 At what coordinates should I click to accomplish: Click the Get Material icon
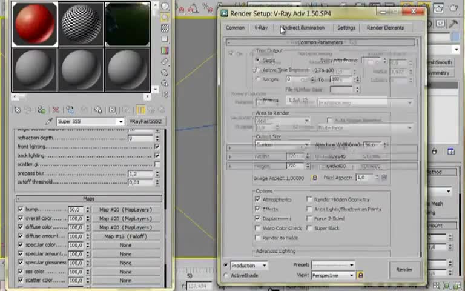pyautogui.click(x=18, y=110)
